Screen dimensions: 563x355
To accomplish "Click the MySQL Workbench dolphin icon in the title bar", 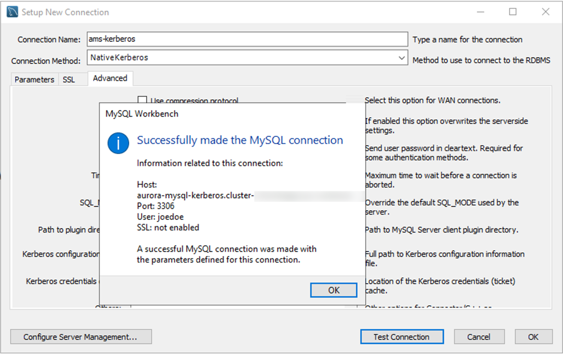I will tap(12, 12).
